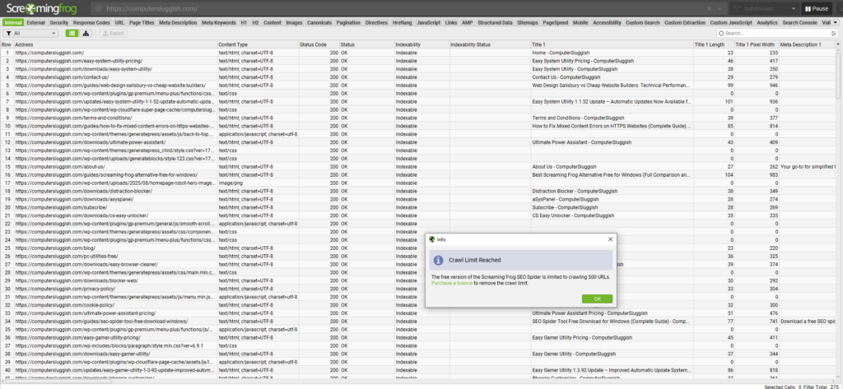Image resolution: width=843 pixels, height=389 pixels.
Task: Open the Custom Extraction tab
Action: point(684,22)
